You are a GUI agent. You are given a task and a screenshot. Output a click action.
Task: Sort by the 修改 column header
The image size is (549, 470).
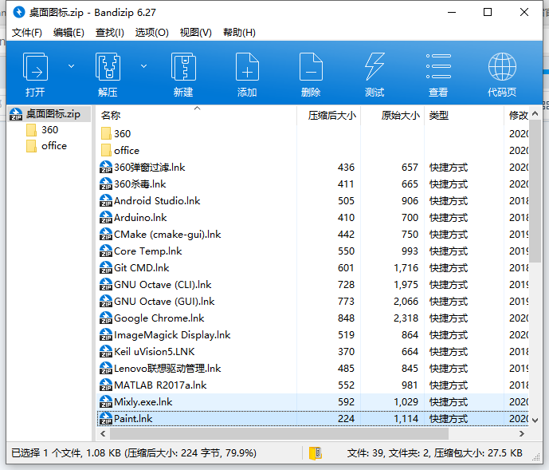(516, 116)
